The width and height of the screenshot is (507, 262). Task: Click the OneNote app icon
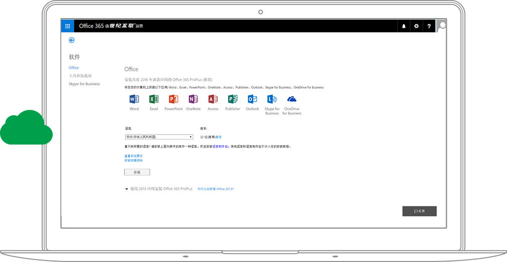coord(193,99)
